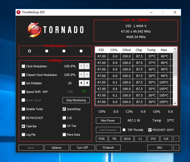The height and width of the screenshot is (162, 190).
Task: Click the 4685.54 MHz frequency readout
Action: [136, 37]
